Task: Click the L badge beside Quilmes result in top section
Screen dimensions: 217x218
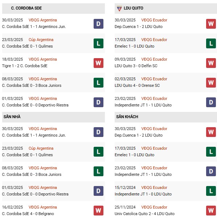Action: tap(98, 43)
